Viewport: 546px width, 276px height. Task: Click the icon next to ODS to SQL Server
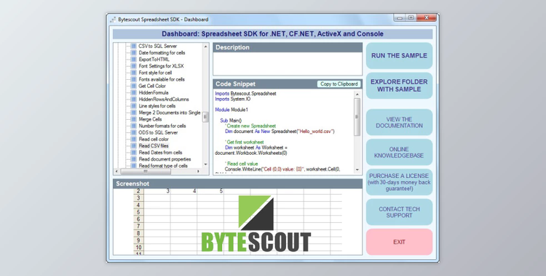click(x=133, y=132)
